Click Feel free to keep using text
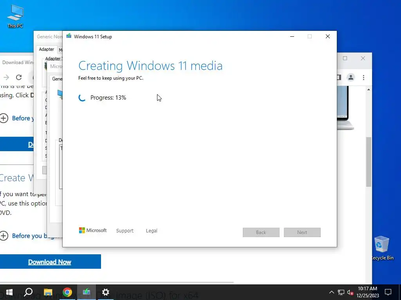401x300 pixels. [111, 78]
